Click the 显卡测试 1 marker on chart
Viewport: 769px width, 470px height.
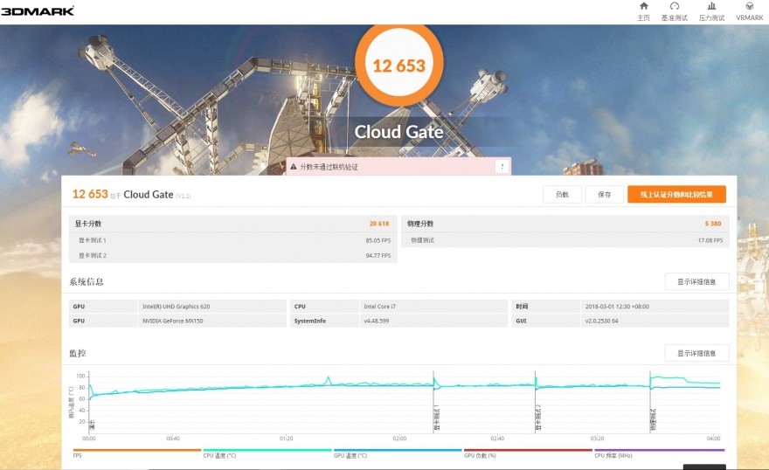pyautogui.click(x=437, y=418)
